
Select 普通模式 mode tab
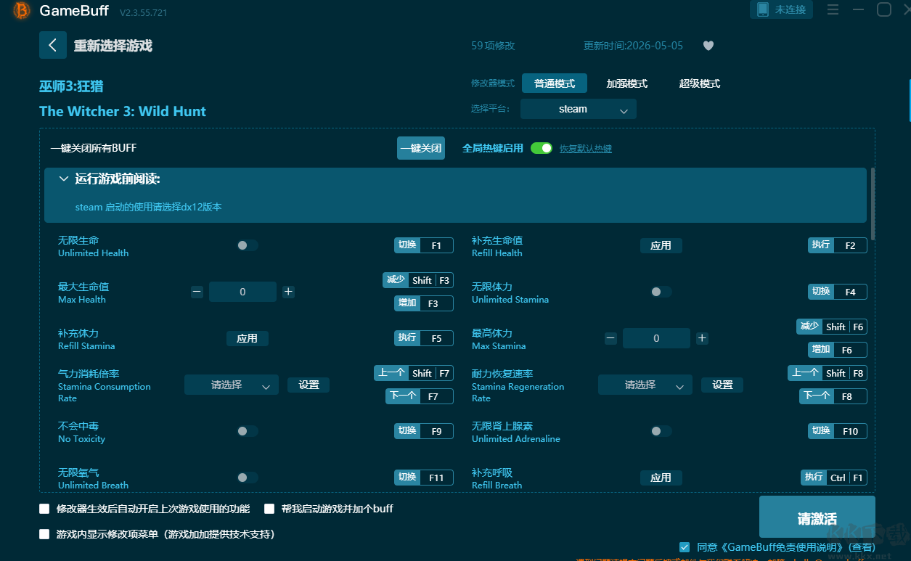(555, 83)
